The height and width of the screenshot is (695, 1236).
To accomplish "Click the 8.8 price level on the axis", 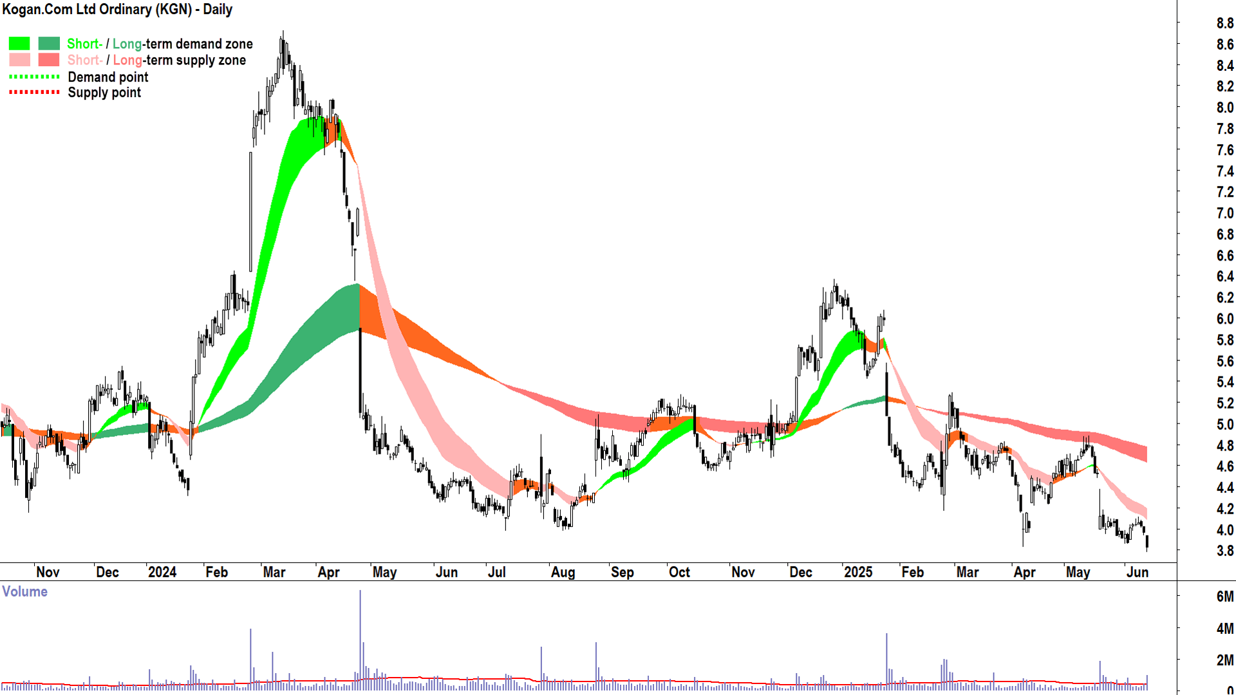I will pyautogui.click(x=1224, y=23).
